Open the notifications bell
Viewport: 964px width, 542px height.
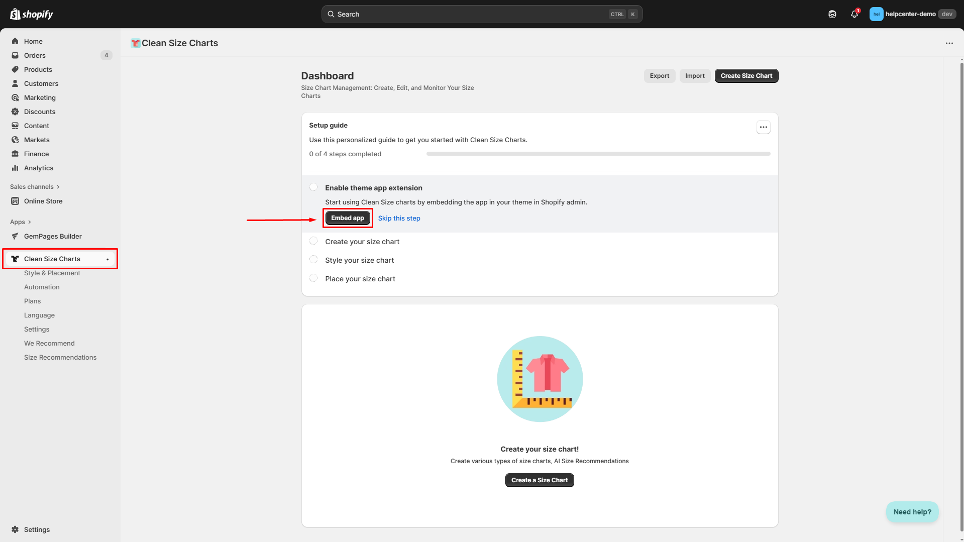(854, 14)
